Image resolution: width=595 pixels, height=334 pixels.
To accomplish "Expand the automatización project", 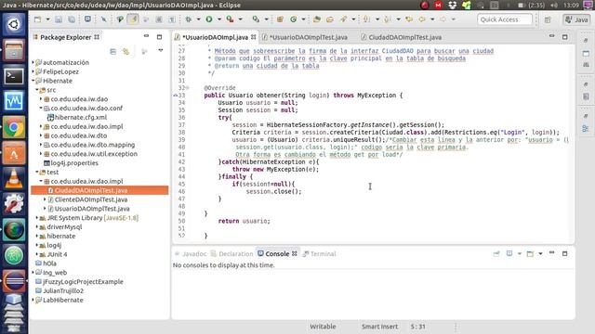I will [33, 62].
